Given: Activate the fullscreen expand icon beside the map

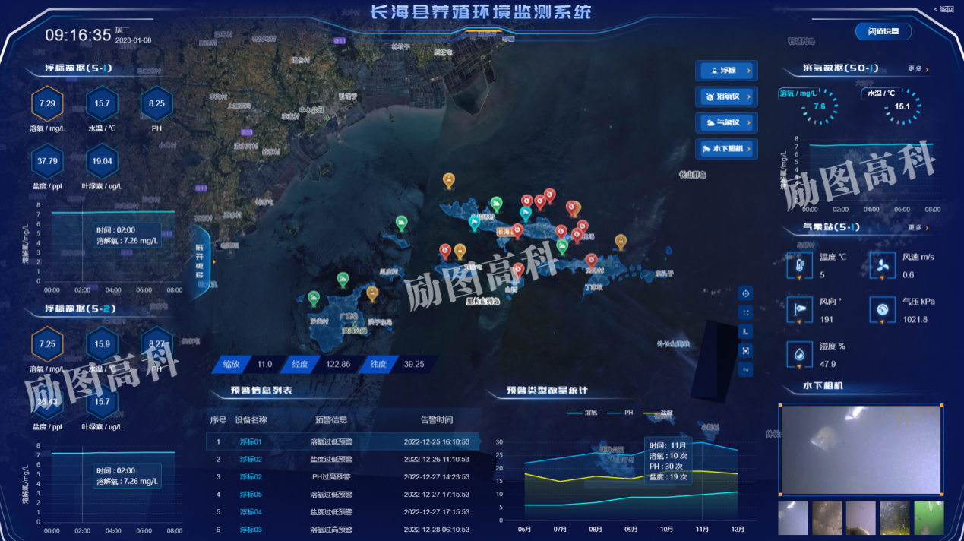Looking at the screenshot, I should tap(745, 312).
